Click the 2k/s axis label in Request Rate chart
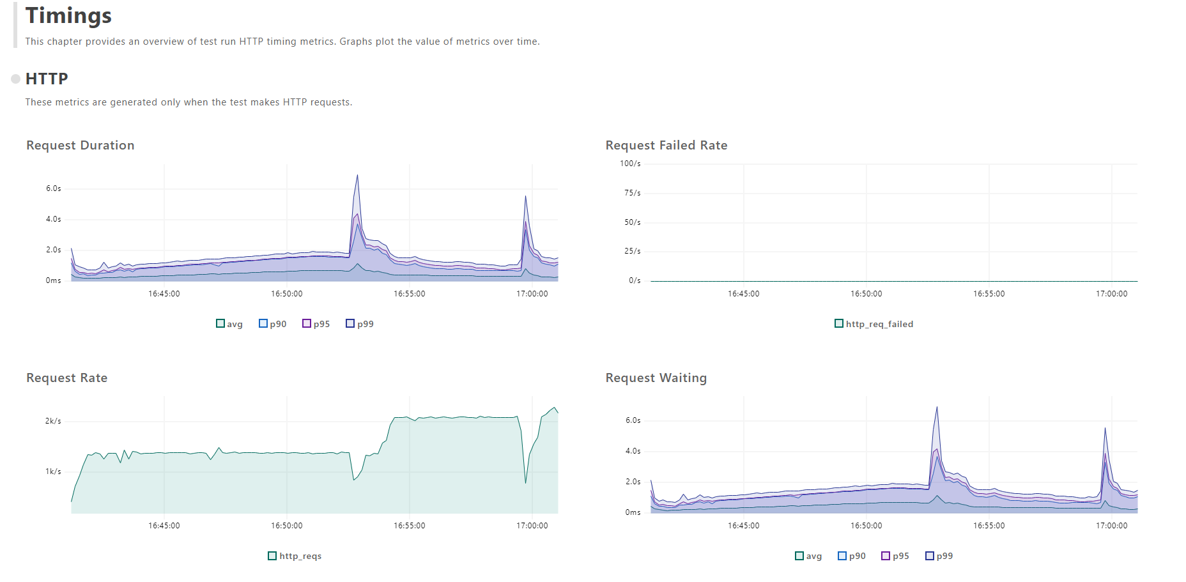This screenshot has width=1186, height=582. point(53,421)
